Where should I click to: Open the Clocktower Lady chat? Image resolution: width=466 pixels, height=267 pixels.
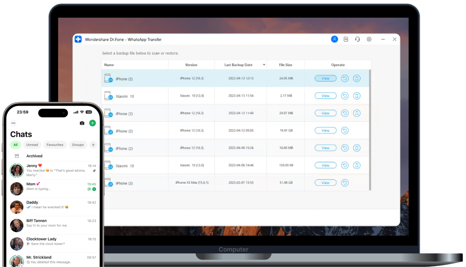(x=53, y=244)
